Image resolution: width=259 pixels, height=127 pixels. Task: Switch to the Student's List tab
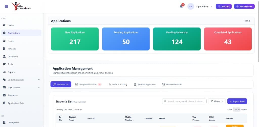tap(61, 84)
